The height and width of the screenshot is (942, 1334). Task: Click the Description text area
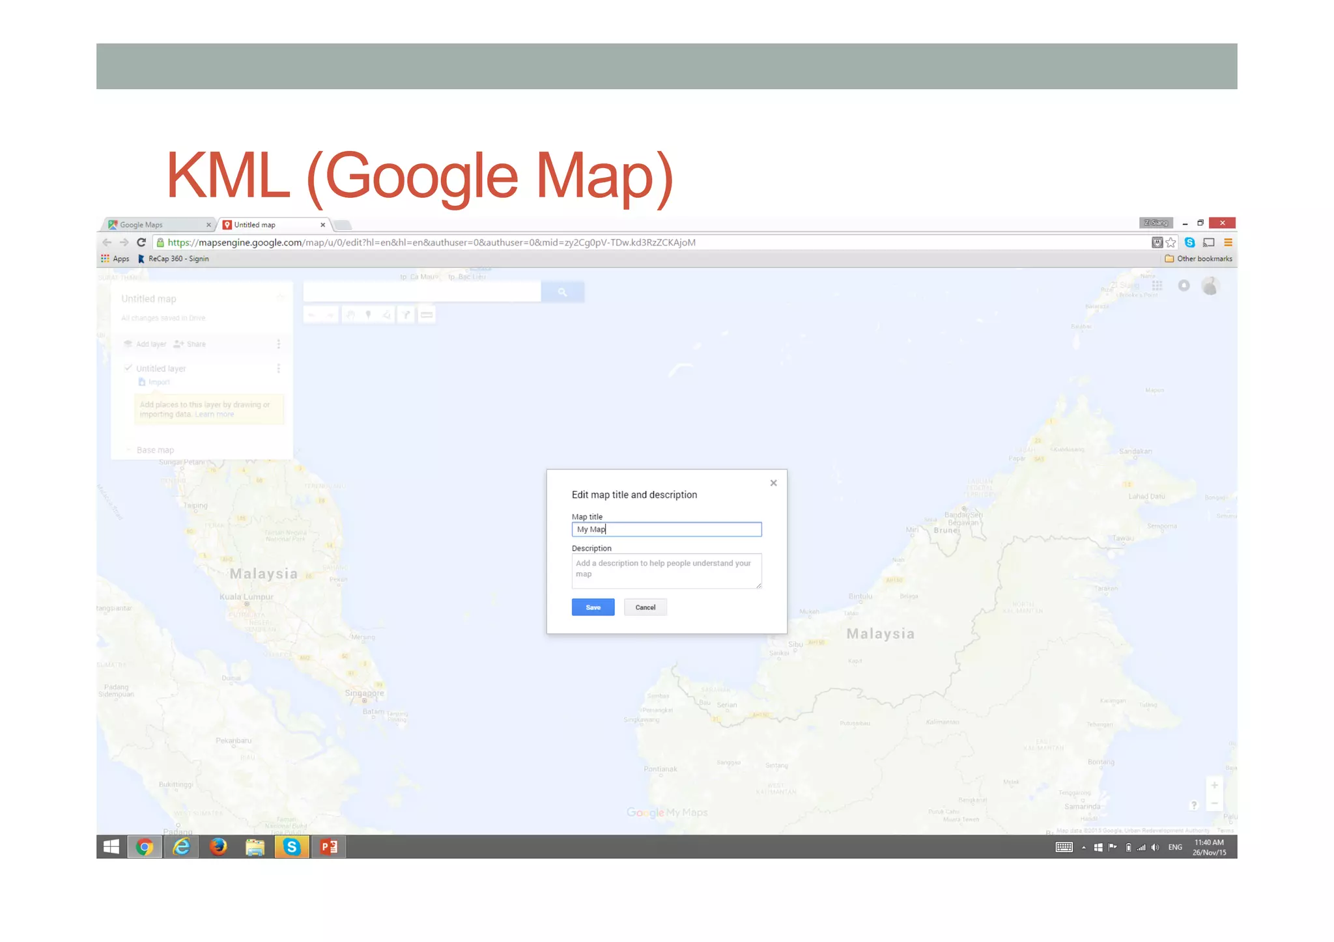click(666, 570)
